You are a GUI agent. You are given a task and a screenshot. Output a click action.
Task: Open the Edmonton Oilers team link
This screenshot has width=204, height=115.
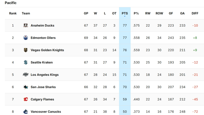tap(43, 38)
